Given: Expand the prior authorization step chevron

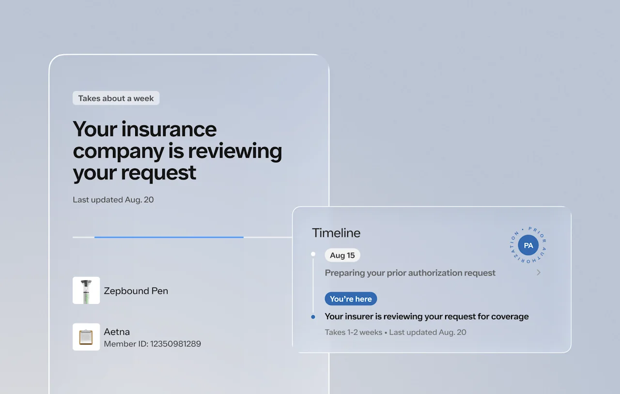Looking at the screenshot, I should tap(539, 273).
